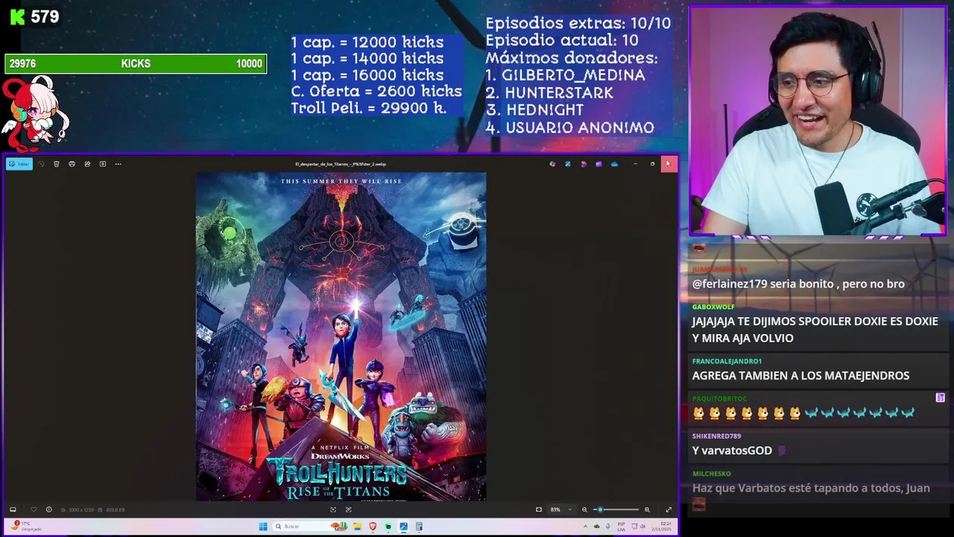Click the HUNTERSTARK donor name
The image size is (954, 537).
[x=559, y=93]
